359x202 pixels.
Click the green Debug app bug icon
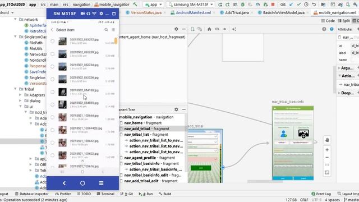tap(243, 4)
